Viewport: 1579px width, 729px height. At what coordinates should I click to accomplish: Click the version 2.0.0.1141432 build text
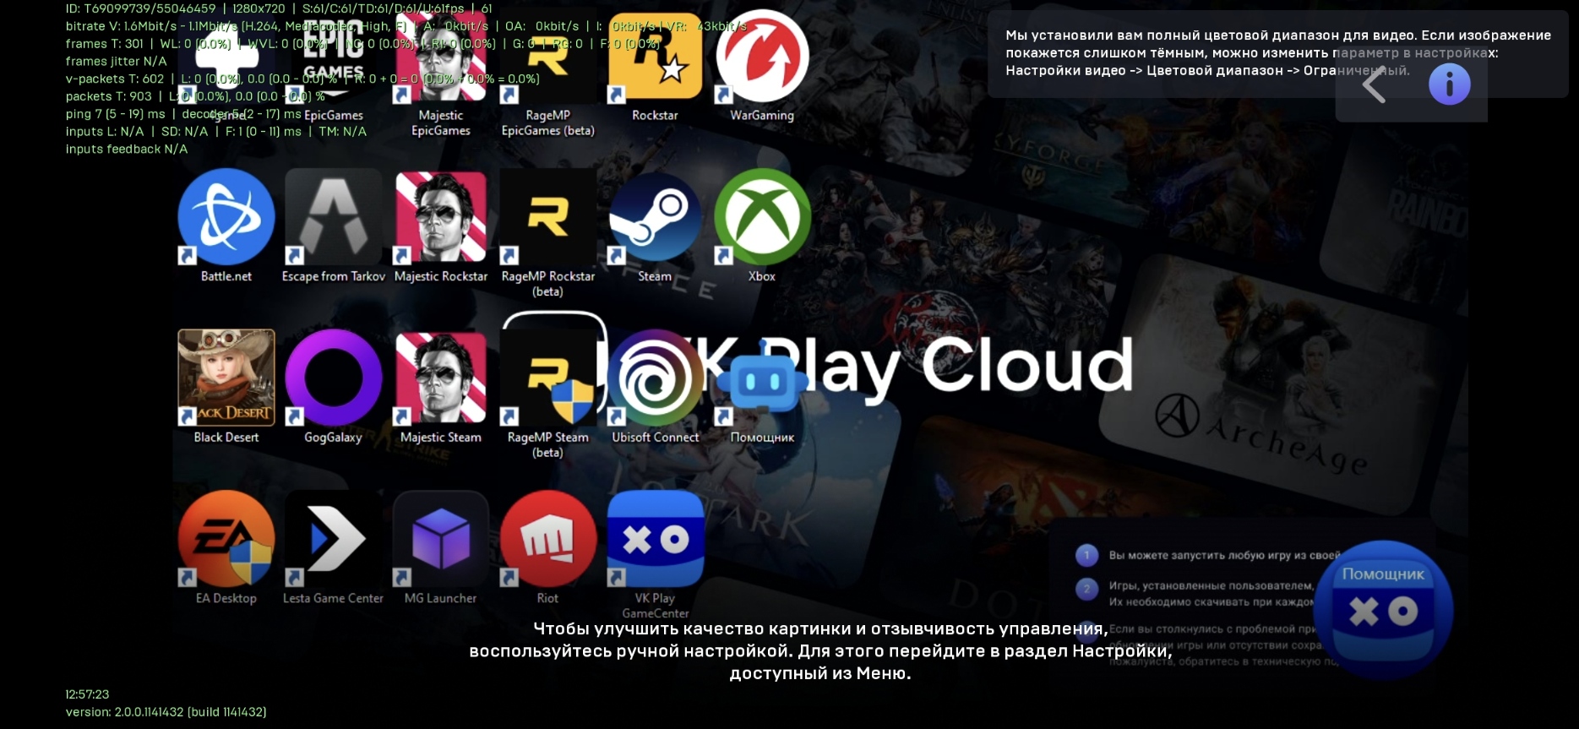pyautogui.click(x=166, y=712)
